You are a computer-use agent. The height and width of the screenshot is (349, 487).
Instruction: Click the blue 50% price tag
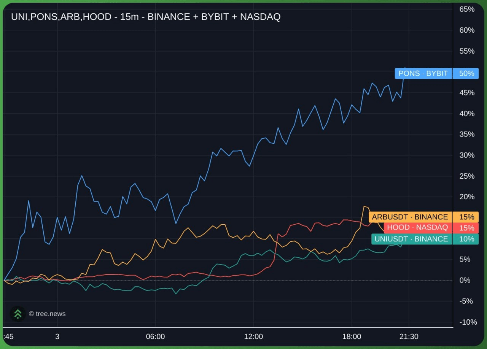pyautogui.click(x=466, y=73)
